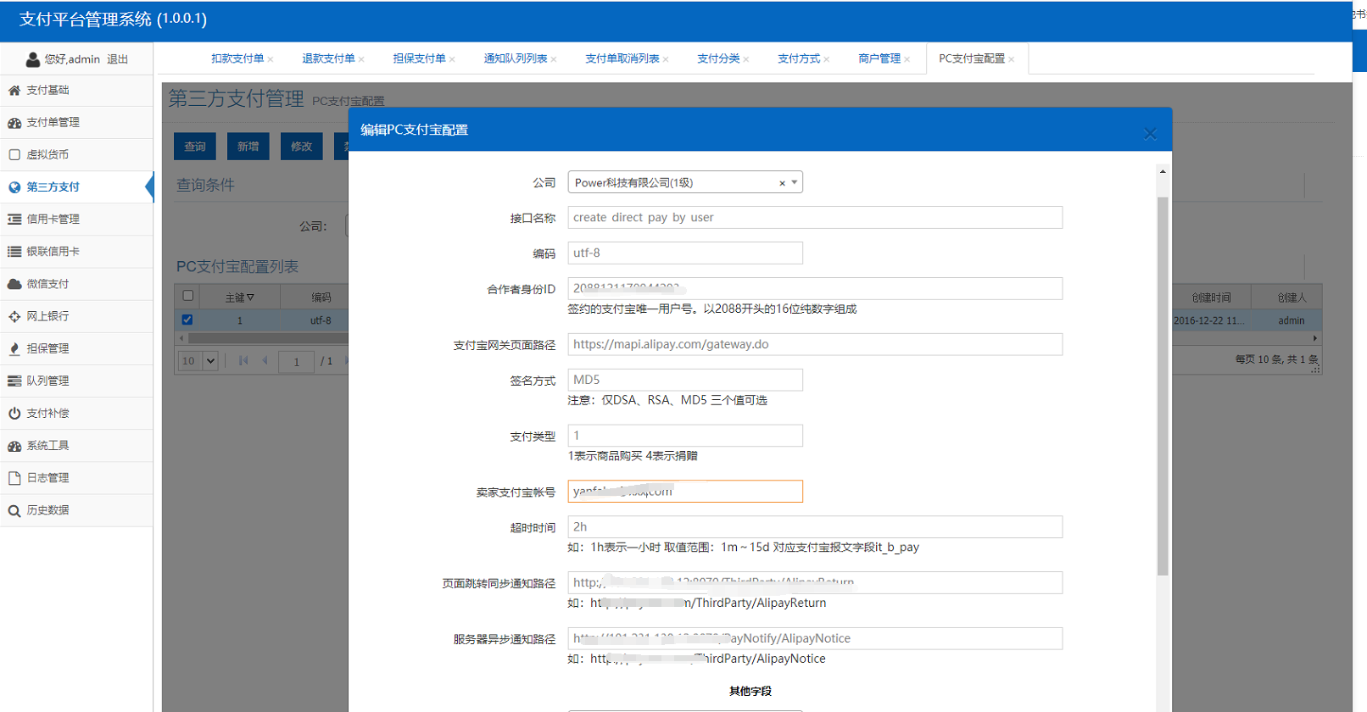Screen dimensions: 1367x712
Task: Go to first page in the grid pager
Action: (x=243, y=360)
